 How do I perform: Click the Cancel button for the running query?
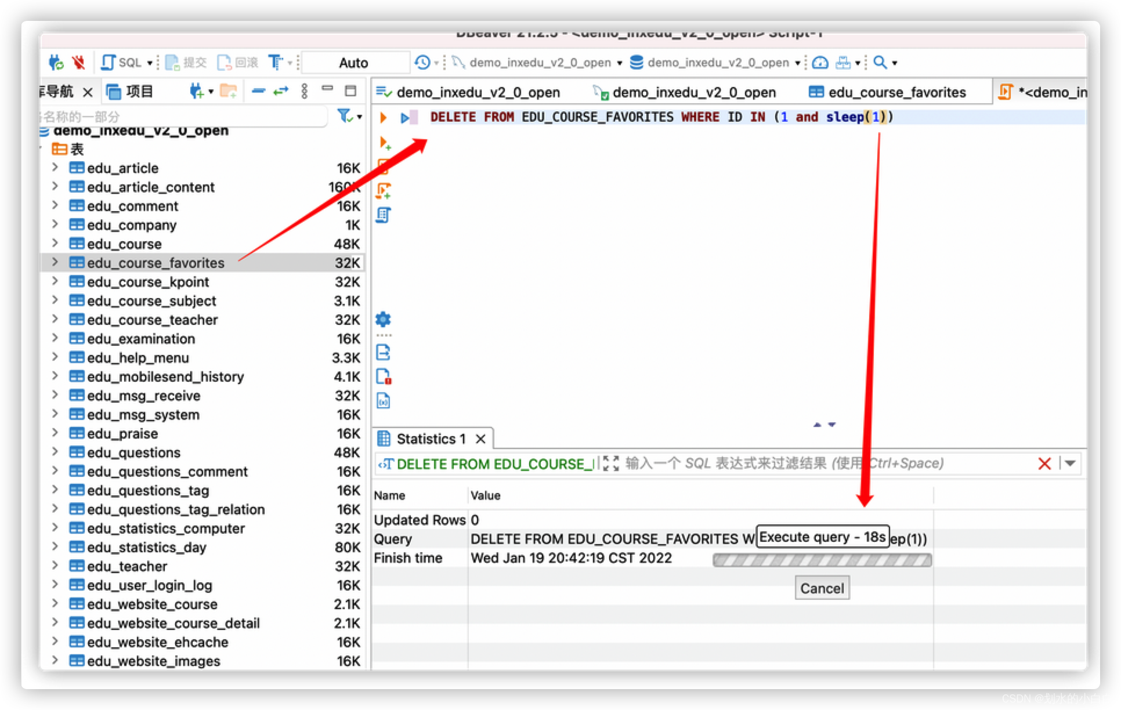(822, 588)
